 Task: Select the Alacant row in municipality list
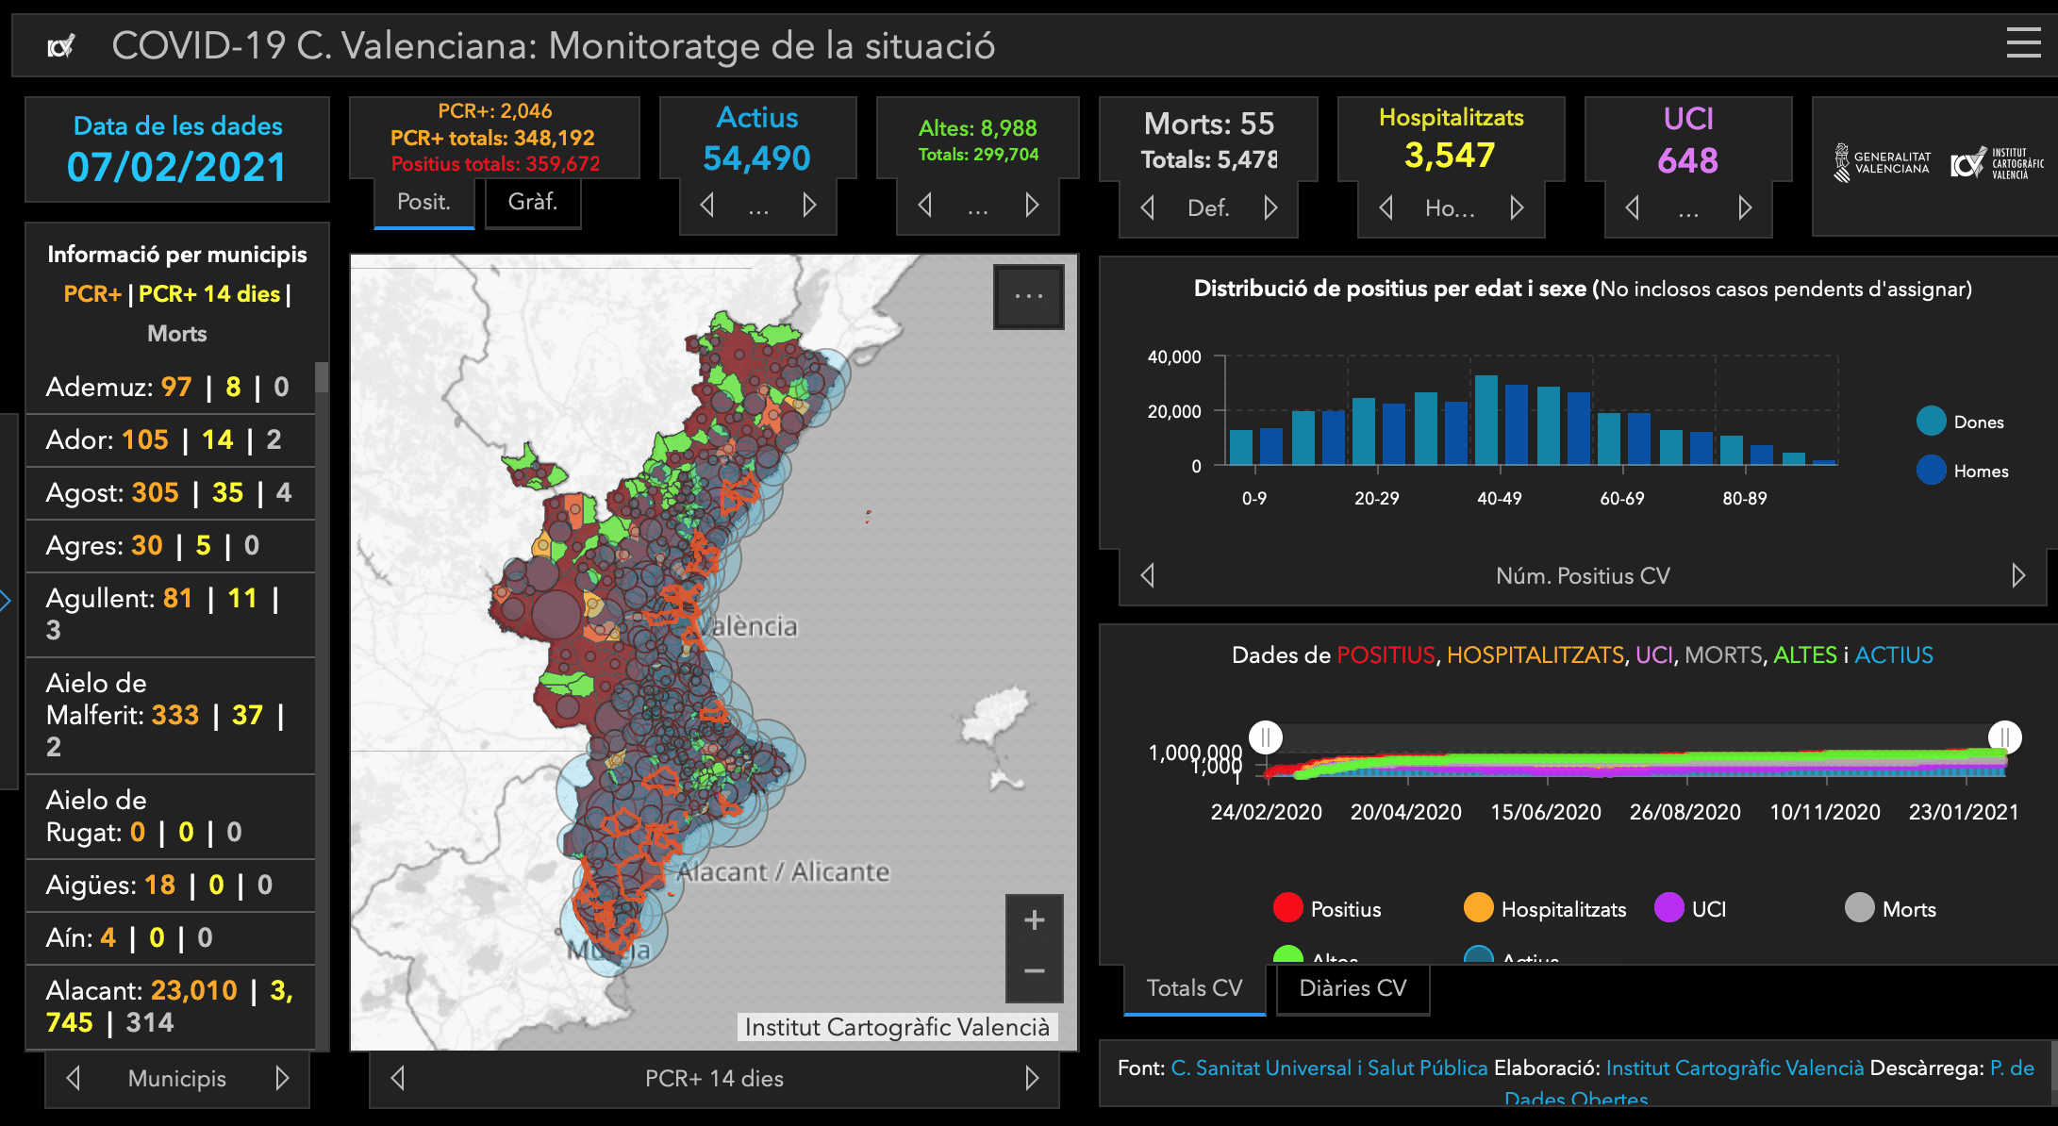tap(170, 1006)
